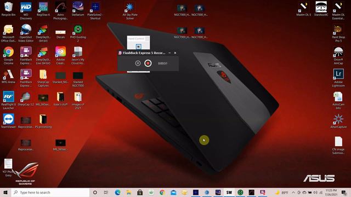Open the notification center icon

344,192
